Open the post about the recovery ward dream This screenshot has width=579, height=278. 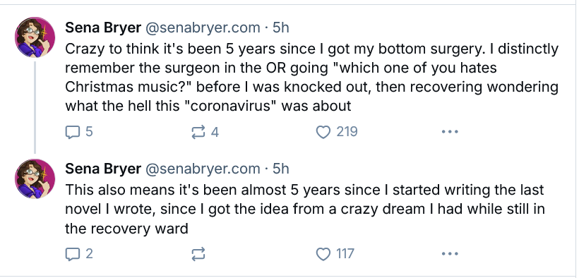(304, 210)
